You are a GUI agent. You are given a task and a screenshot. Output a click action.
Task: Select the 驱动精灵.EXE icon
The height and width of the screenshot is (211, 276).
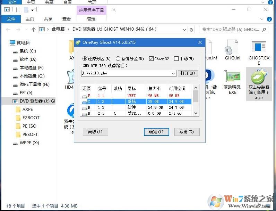(233, 82)
